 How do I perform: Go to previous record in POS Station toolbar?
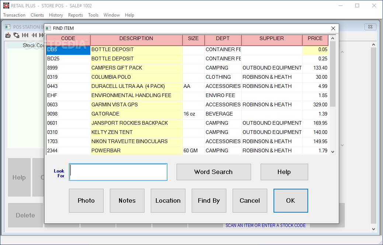click(x=34, y=35)
